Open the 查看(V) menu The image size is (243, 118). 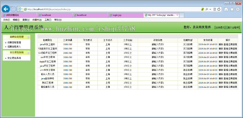(26, 20)
